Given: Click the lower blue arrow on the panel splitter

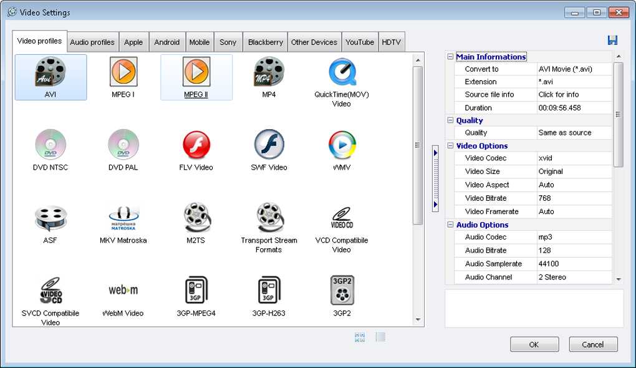Looking at the screenshot, I should pyautogui.click(x=435, y=205).
